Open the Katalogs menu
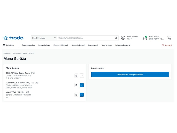177x133 pixels. coord(9,45)
